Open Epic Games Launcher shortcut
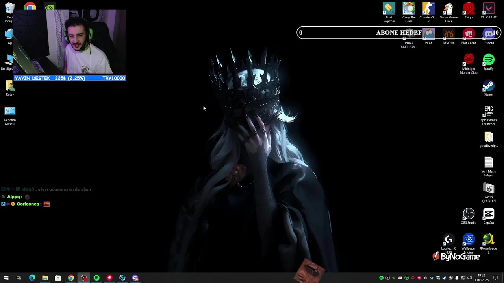 [489, 116]
